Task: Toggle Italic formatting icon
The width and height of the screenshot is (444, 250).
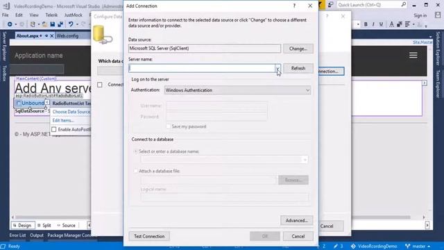Action: point(373,24)
